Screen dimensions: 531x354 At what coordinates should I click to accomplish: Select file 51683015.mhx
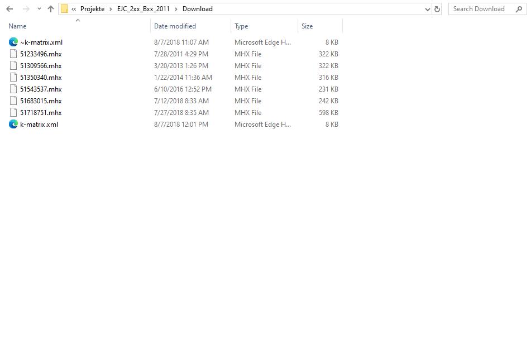[41, 101]
